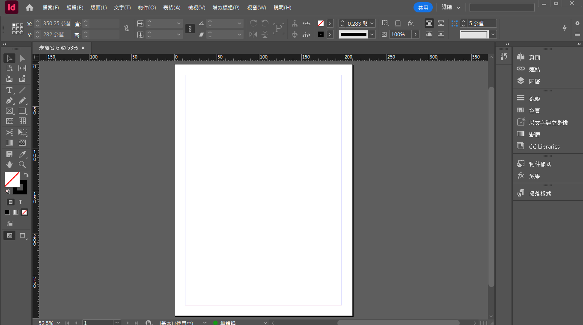
Task: Click the 共用 share button
Action: tap(423, 8)
